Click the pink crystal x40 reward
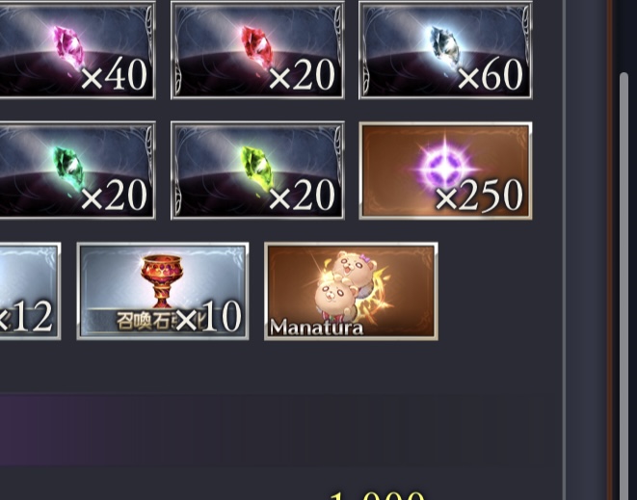This screenshot has height=500, width=637. [x=77, y=49]
